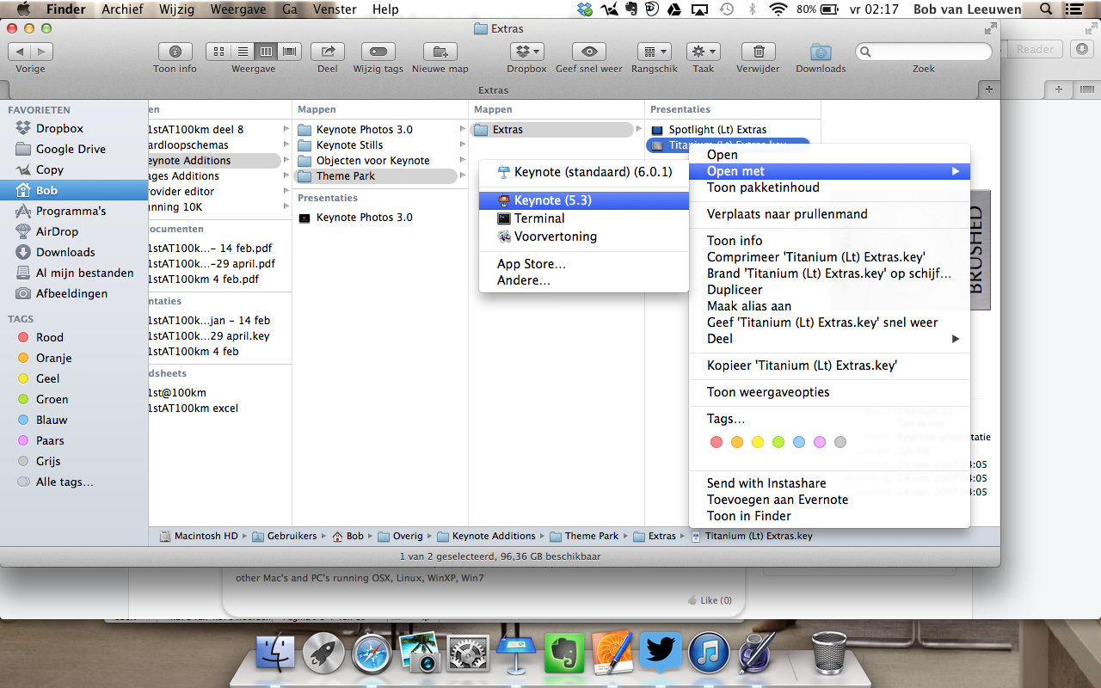The width and height of the screenshot is (1101, 688).
Task: Select Programma's in the sidebar
Action: click(x=74, y=211)
